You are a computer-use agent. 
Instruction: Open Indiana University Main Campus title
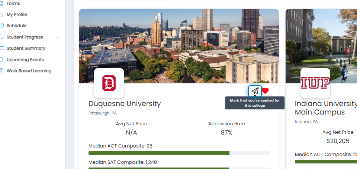pos(326,108)
